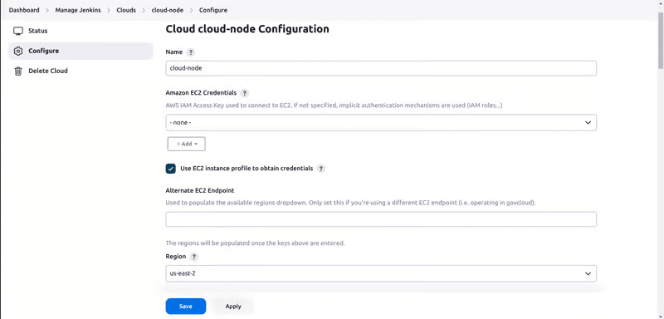Go to Clouds breadcrumb

(x=126, y=10)
